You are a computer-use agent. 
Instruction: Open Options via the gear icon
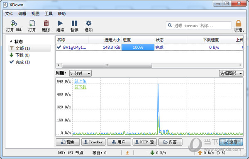[89, 23]
